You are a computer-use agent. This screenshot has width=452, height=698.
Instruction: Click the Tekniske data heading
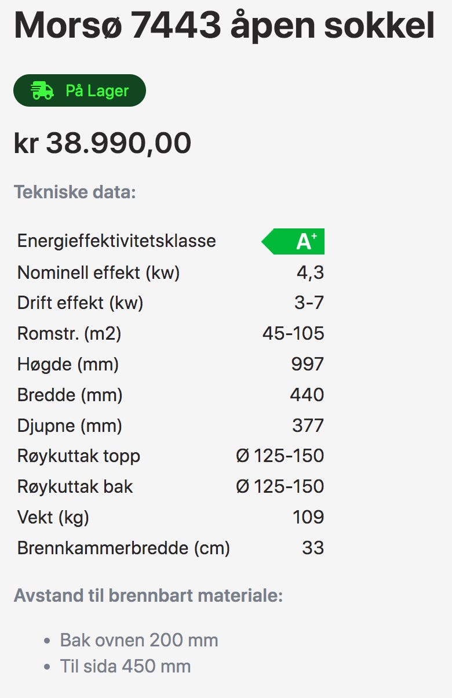75,191
